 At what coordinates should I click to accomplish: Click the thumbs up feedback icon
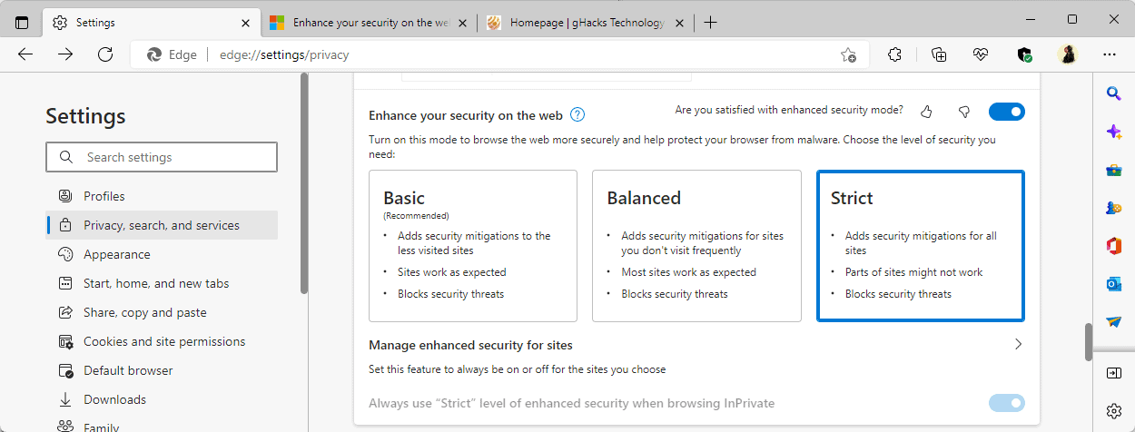pos(926,112)
